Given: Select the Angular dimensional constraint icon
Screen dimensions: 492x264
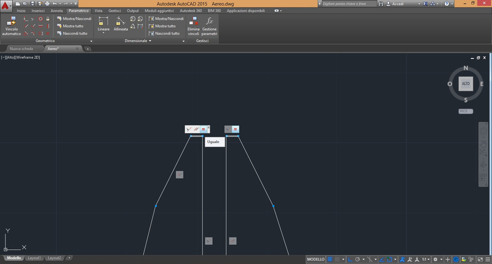Looking at the screenshot, I should pos(132,26).
